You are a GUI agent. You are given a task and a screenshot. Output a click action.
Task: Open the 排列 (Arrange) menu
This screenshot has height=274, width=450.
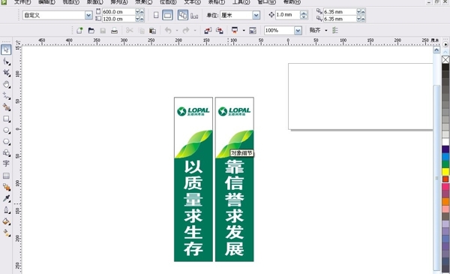[119, 2]
